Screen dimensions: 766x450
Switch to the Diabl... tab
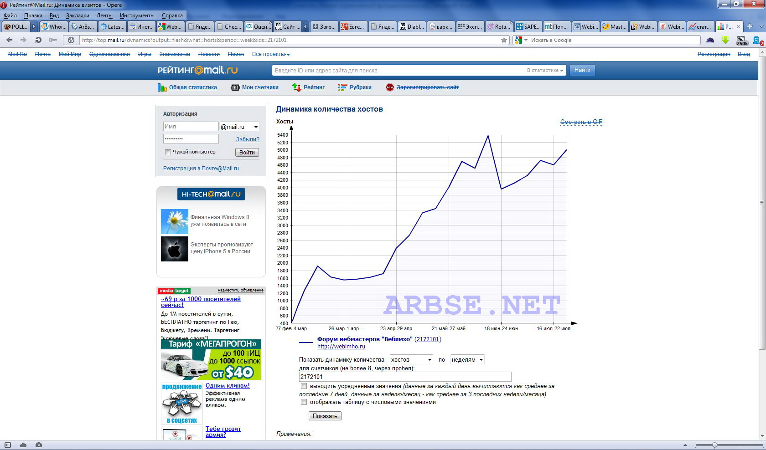point(411,26)
